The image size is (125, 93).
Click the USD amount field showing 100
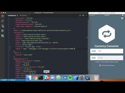point(110,51)
